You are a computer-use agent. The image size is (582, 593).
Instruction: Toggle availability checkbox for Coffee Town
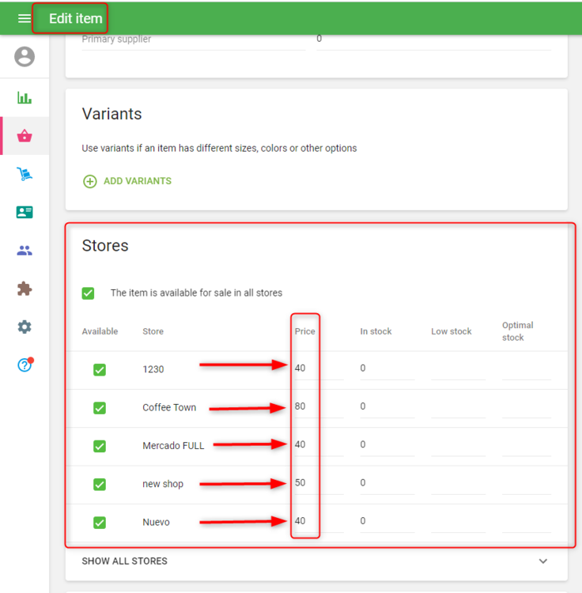tap(100, 408)
